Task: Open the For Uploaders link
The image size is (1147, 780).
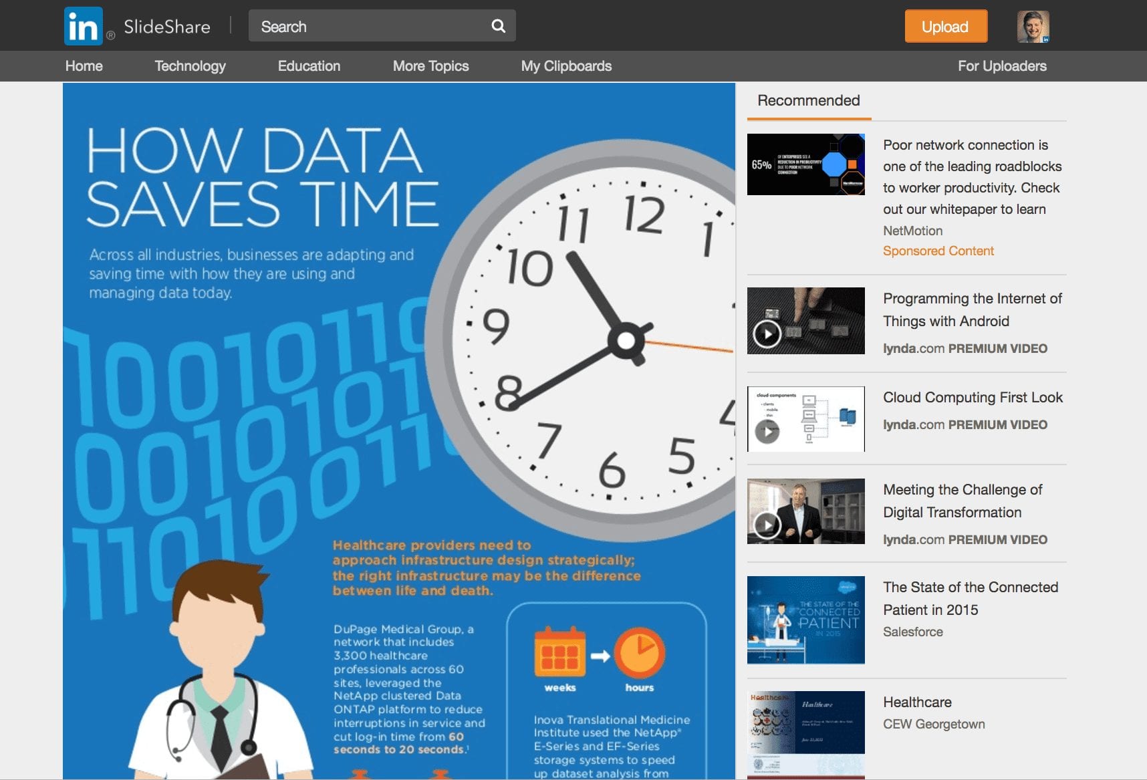Action: coord(1001,66)
